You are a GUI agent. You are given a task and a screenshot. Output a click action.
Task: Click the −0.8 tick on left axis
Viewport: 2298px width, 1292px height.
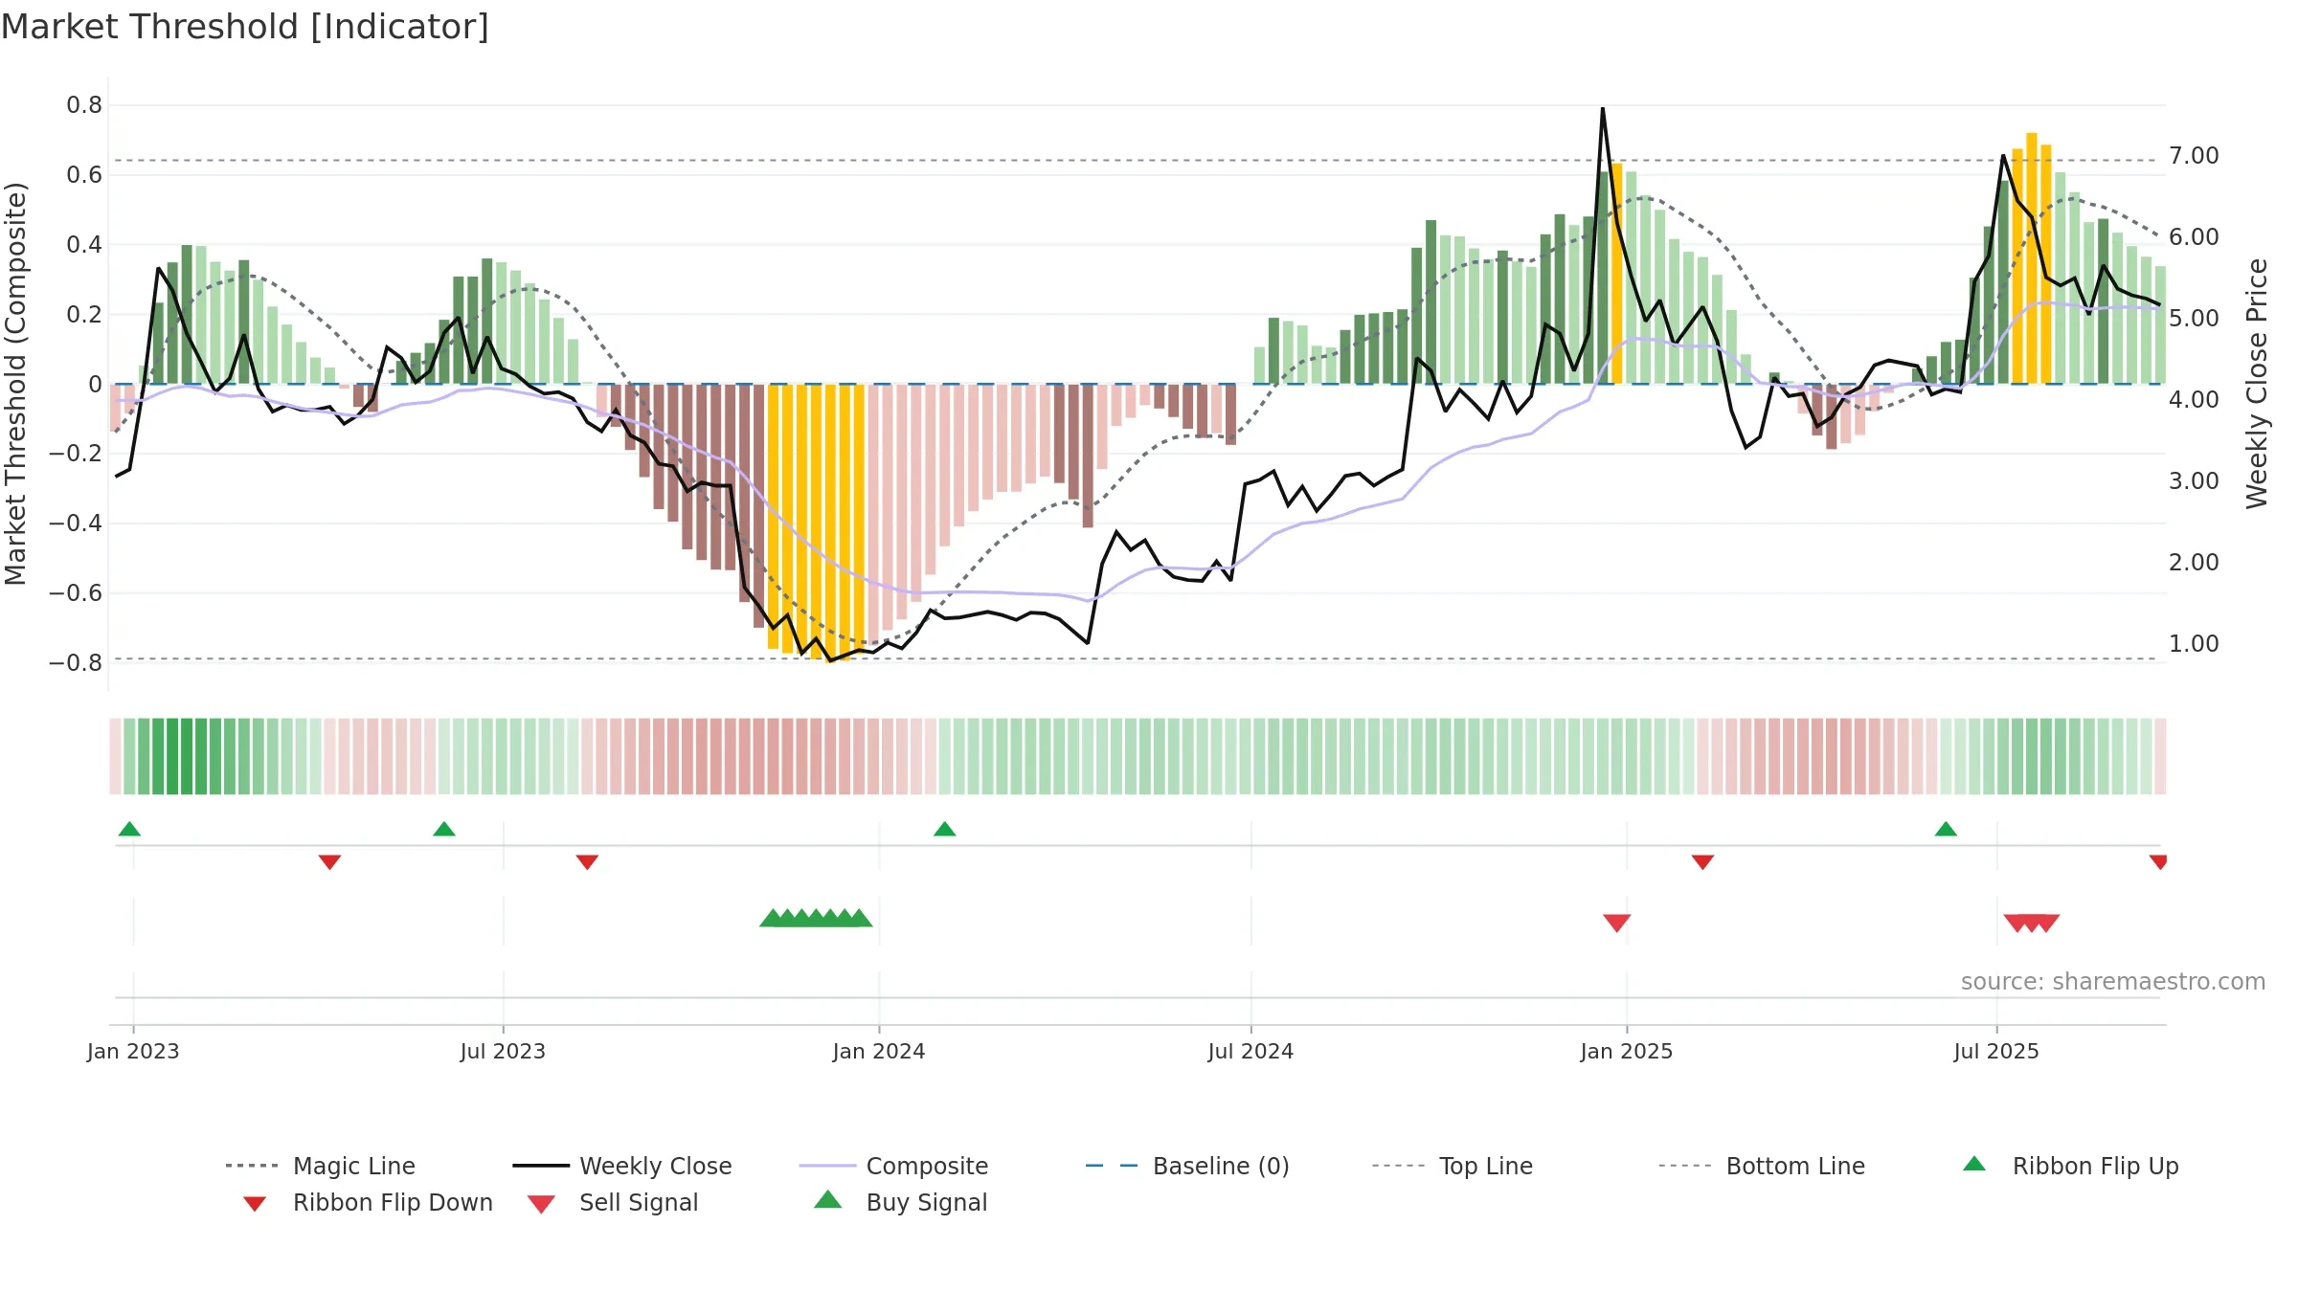pos(76,662)
